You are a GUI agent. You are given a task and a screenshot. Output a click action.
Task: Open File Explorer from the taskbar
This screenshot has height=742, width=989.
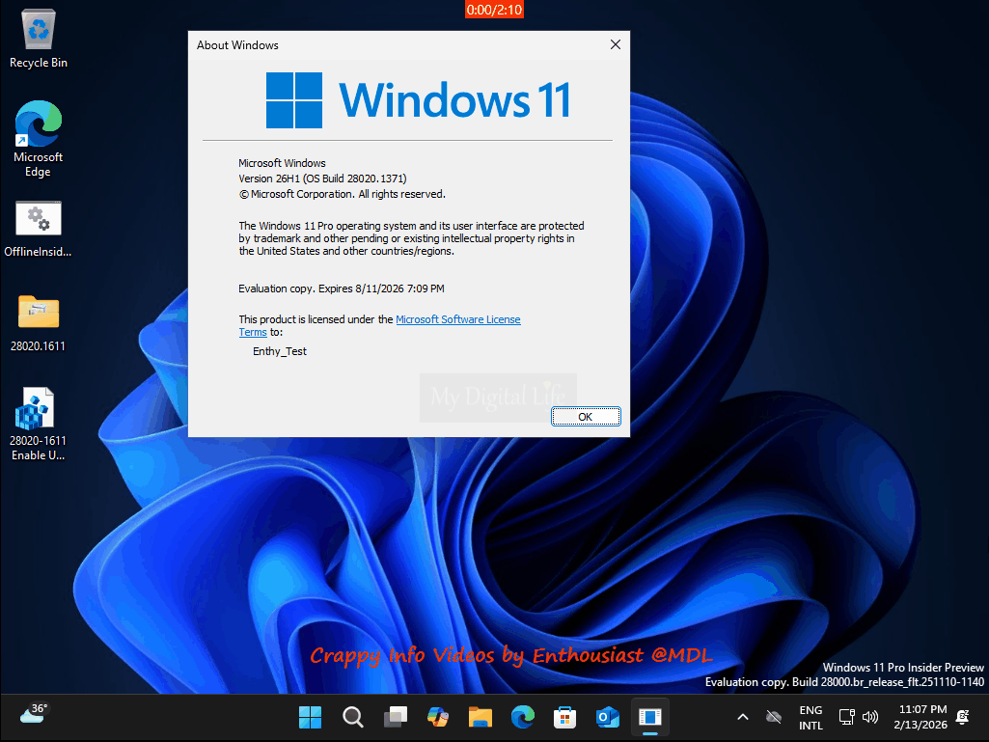pos(481,717)
